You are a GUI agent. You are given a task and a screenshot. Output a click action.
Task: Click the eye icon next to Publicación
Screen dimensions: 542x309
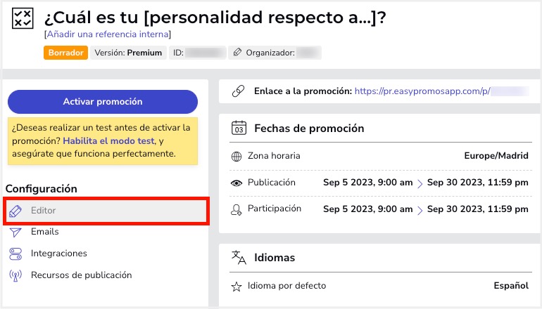click(x=237, y=183)
